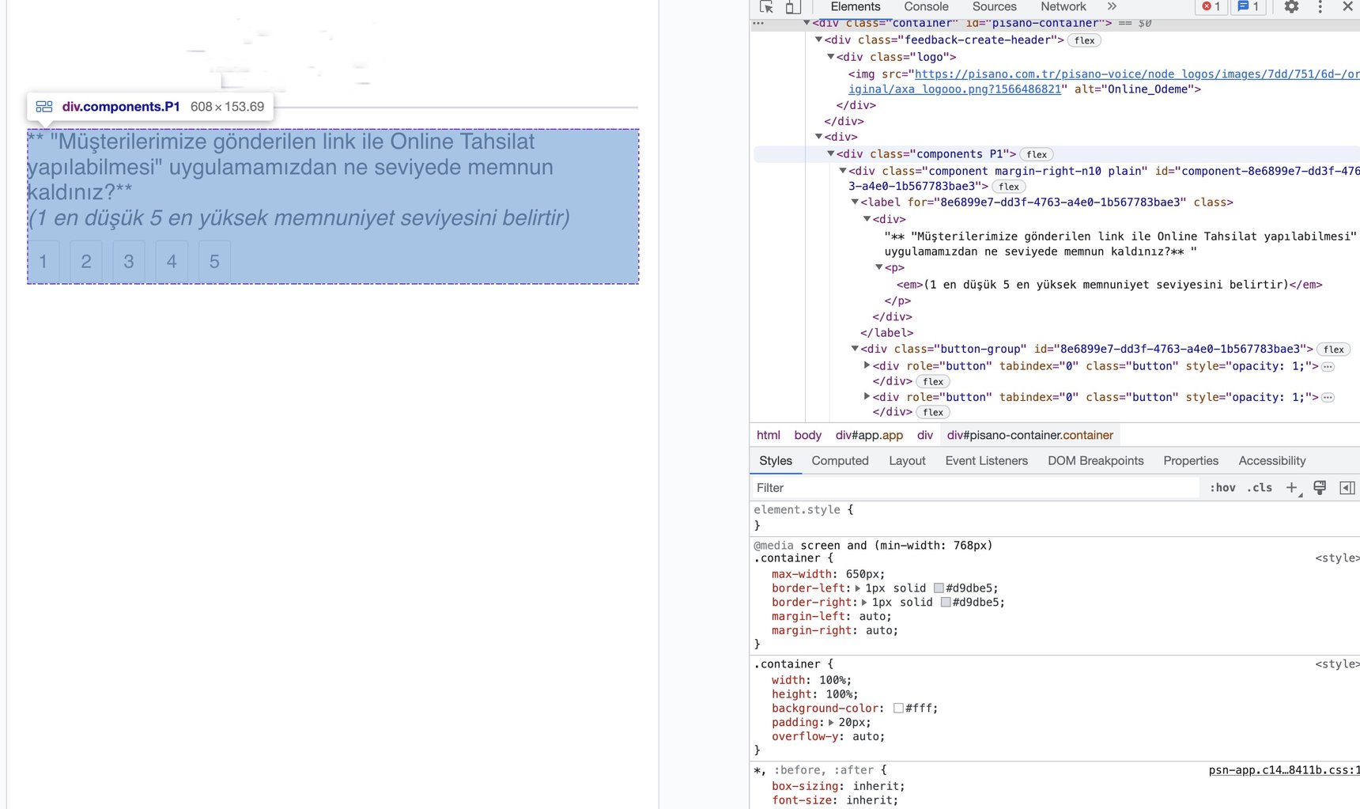Viewport: 1360px width, 809px height.
Task: Select div#app.app in the breadcrumb trail
Action: (869, 436)
